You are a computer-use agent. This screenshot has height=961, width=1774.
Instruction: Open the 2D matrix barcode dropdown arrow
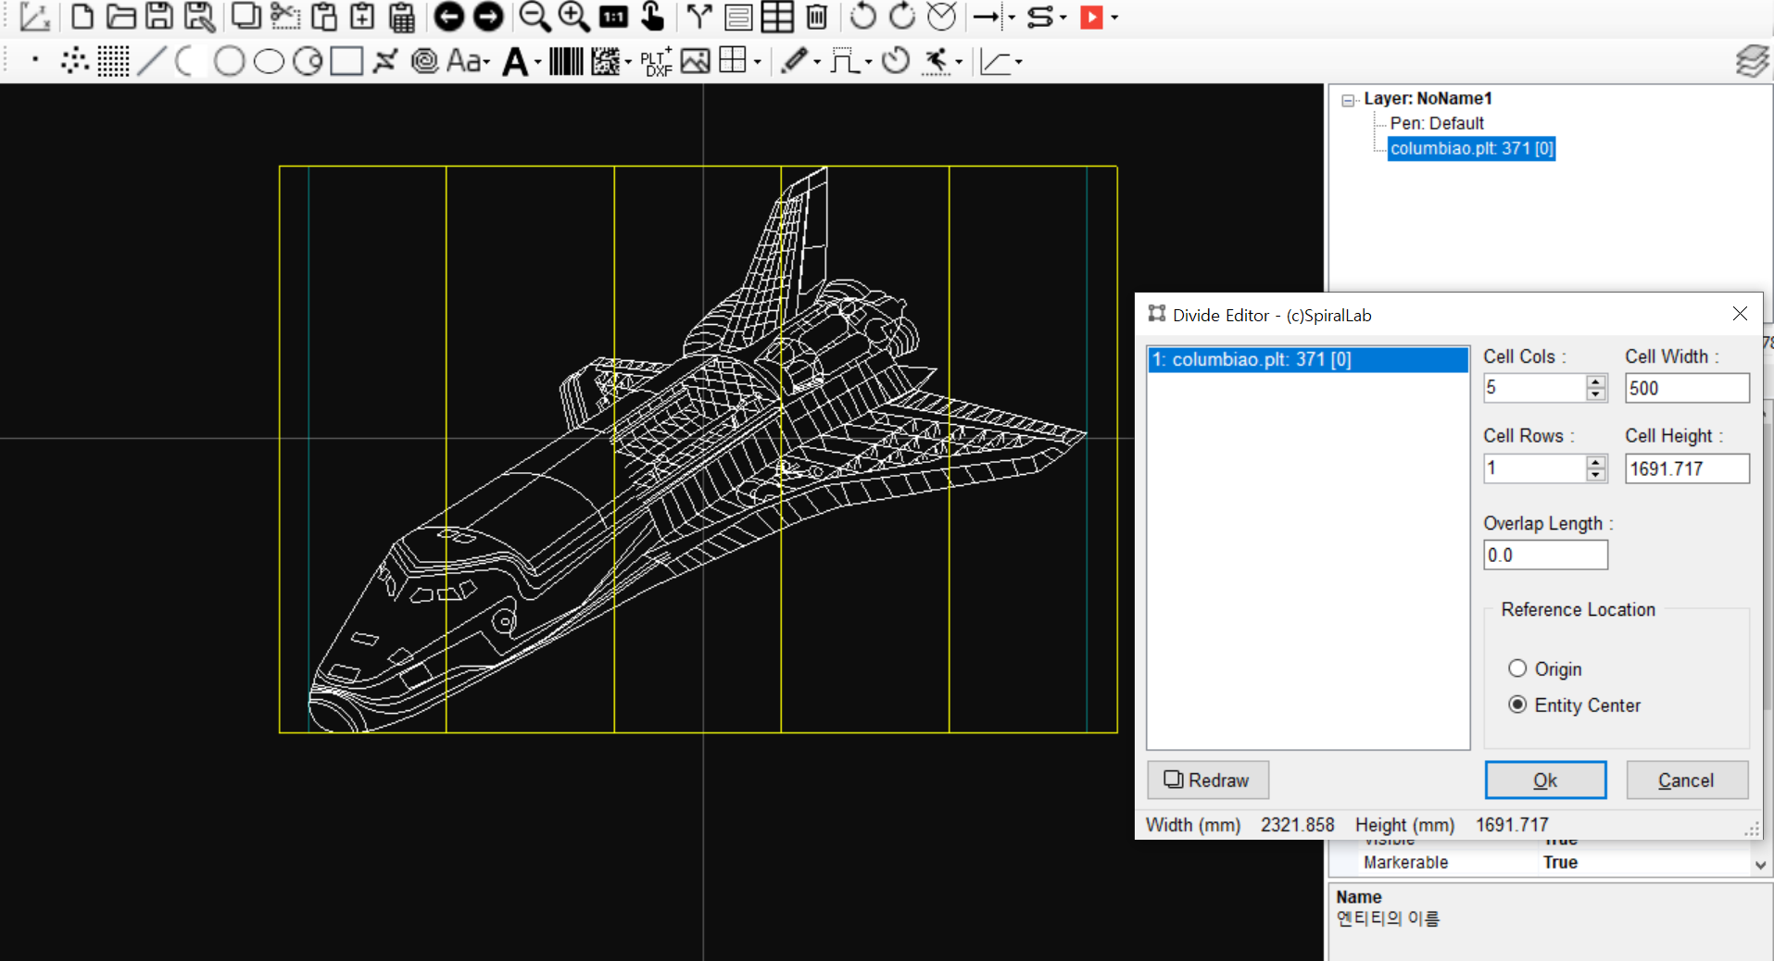click(628, 63)
